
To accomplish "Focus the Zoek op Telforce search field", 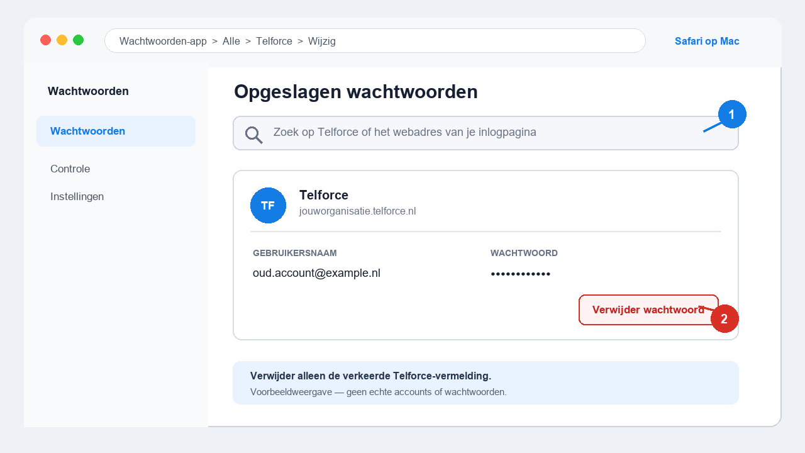I will [x=486, y=133].
